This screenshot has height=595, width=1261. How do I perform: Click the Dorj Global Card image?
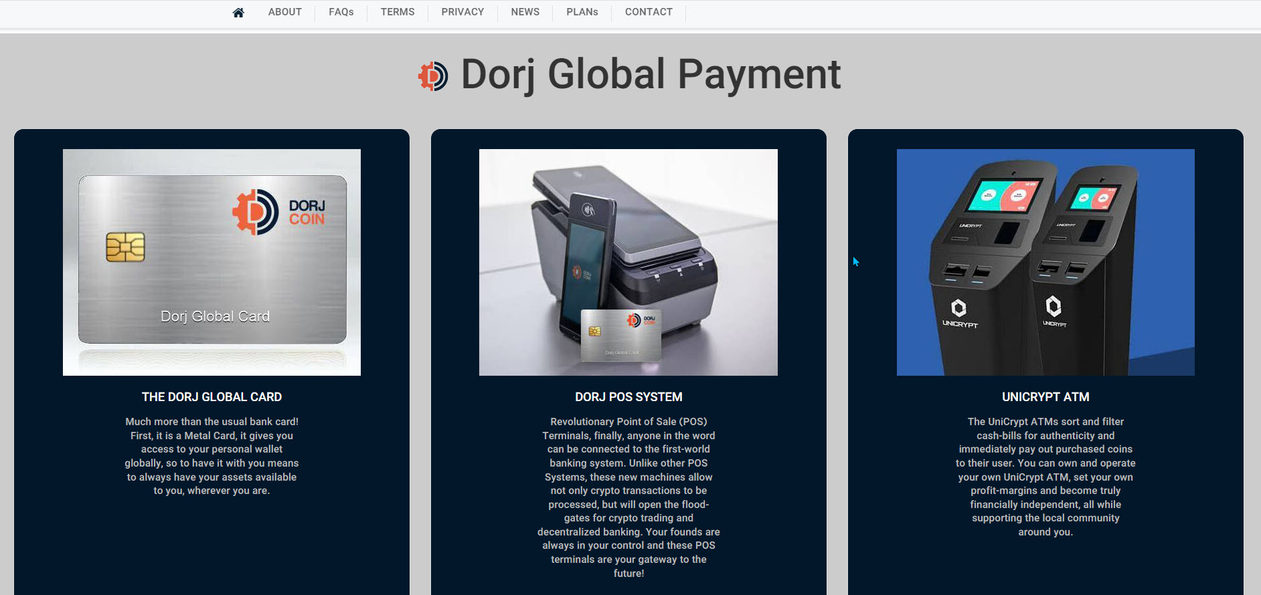212,262
